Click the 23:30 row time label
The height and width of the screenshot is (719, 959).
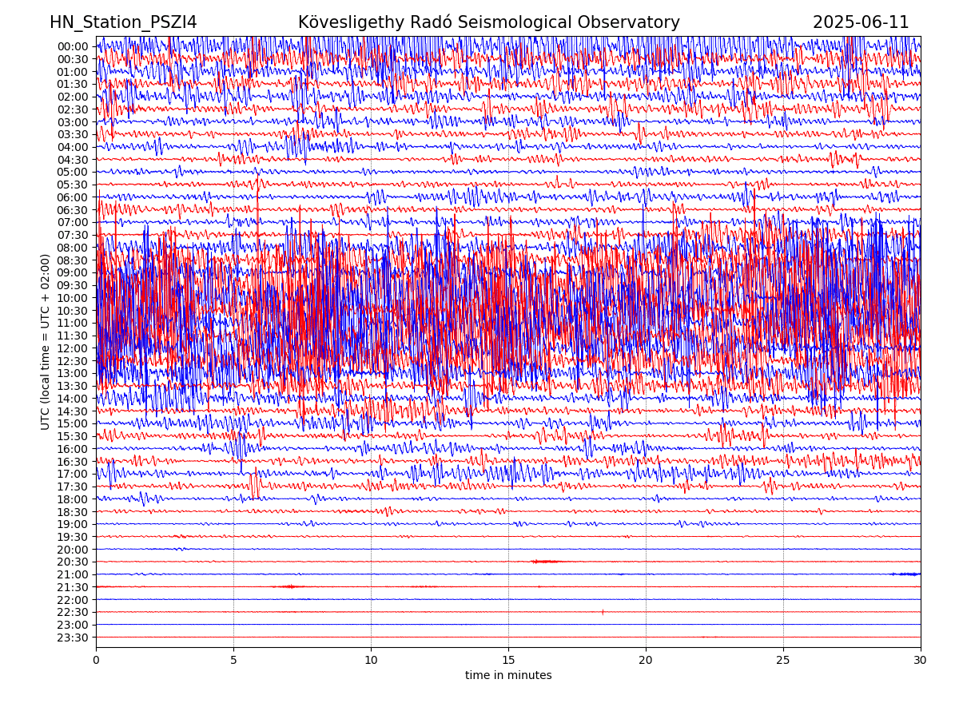73,638
